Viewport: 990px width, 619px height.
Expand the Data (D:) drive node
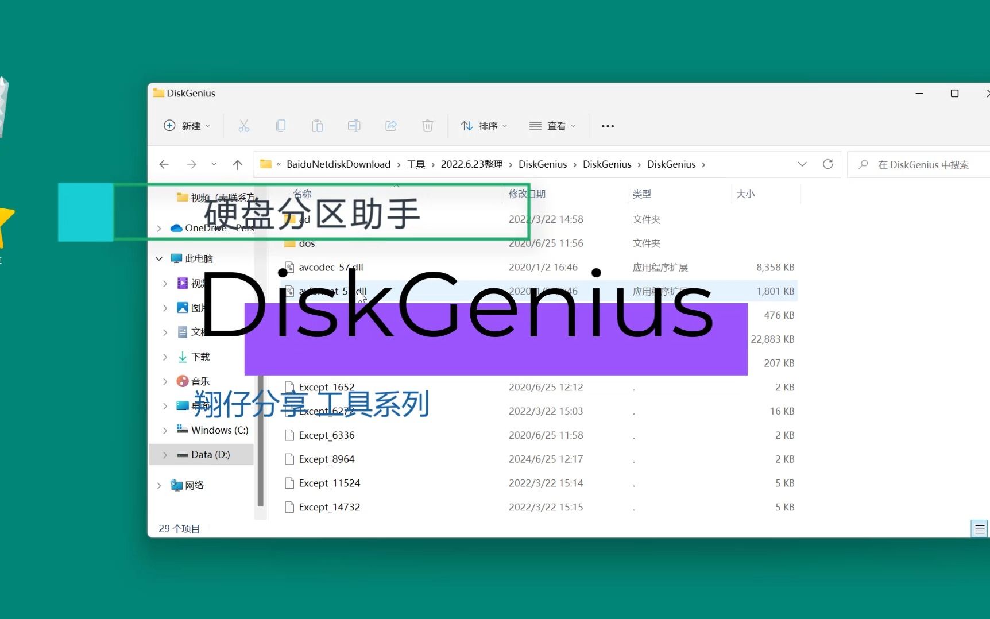click(x=165, y=455)
